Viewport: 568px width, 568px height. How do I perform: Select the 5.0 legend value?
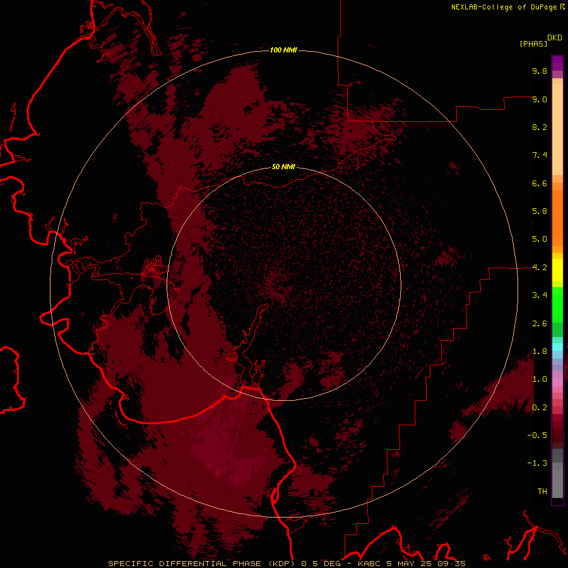(x=540, y=239)
